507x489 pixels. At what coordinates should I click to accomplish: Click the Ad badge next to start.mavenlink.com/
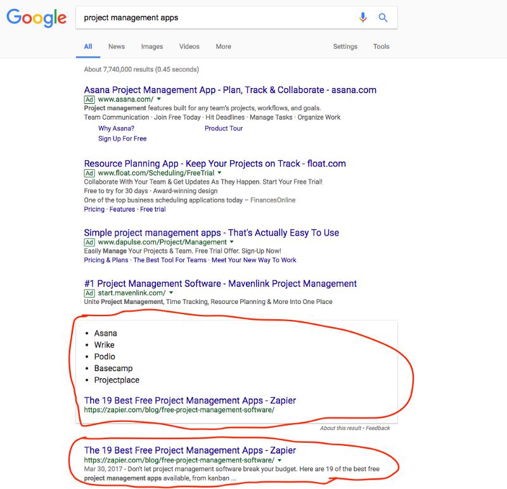coord(89,293)
